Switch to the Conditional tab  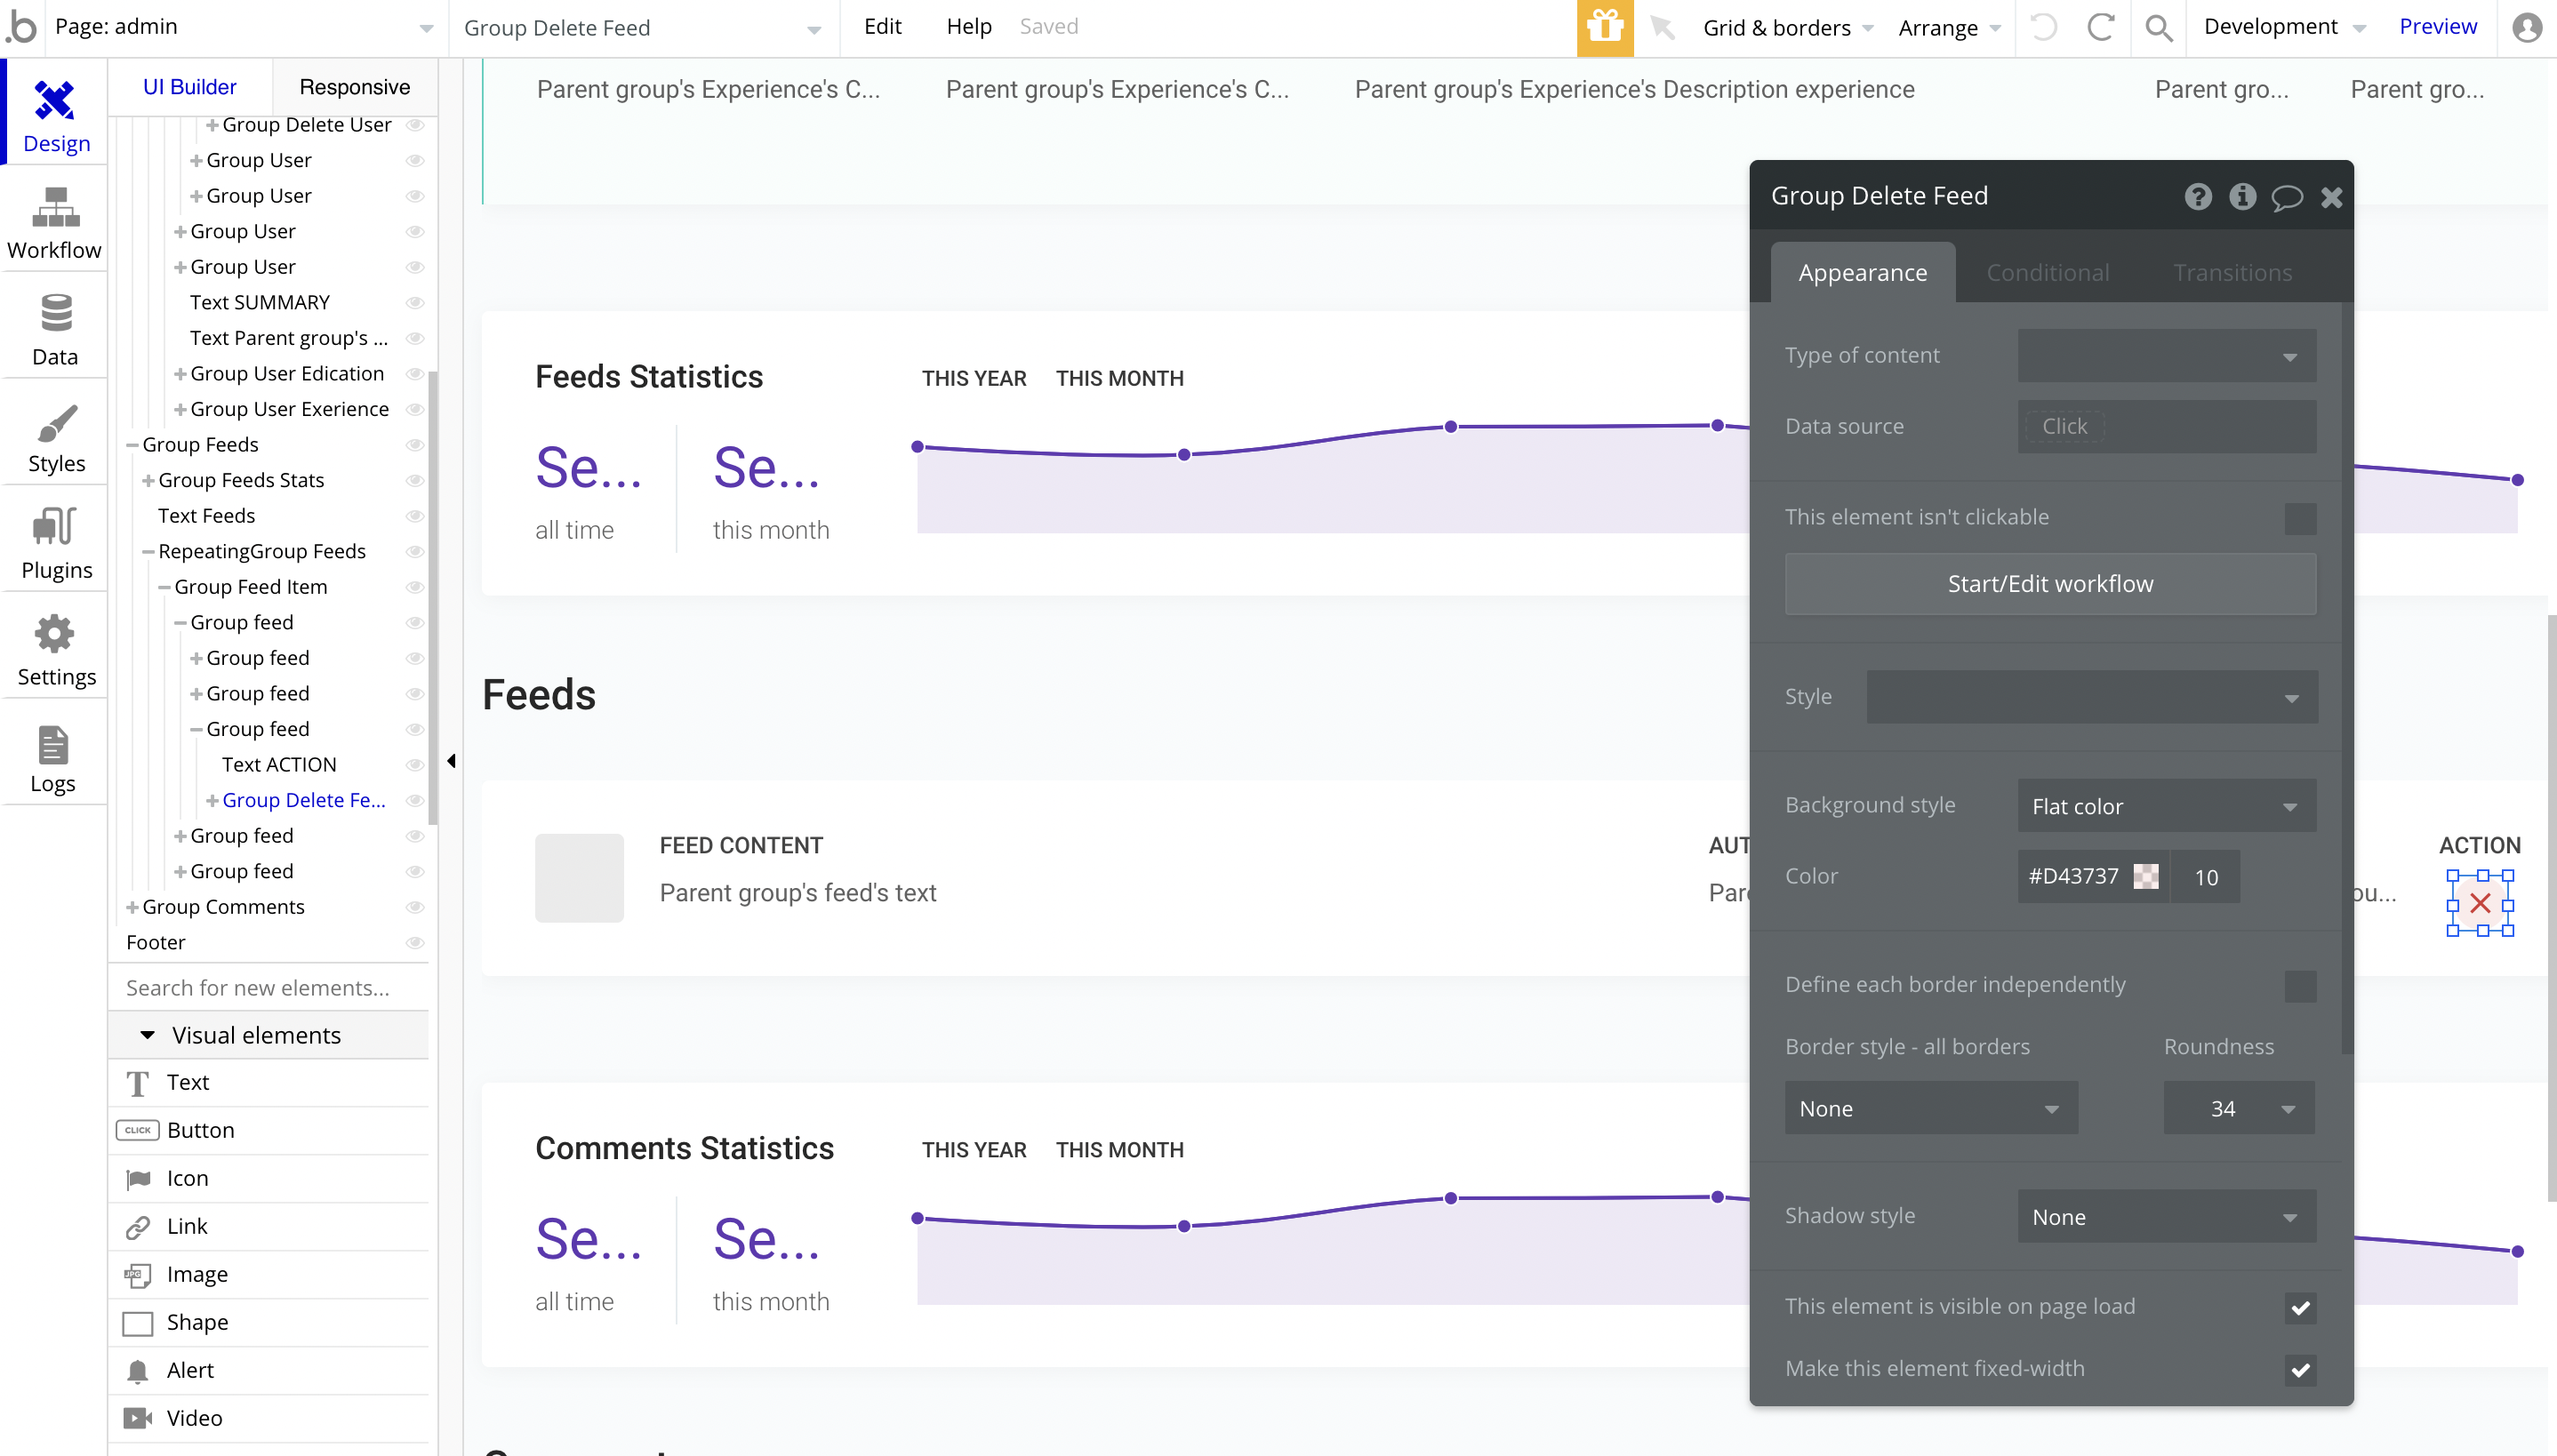point(2047,273)
